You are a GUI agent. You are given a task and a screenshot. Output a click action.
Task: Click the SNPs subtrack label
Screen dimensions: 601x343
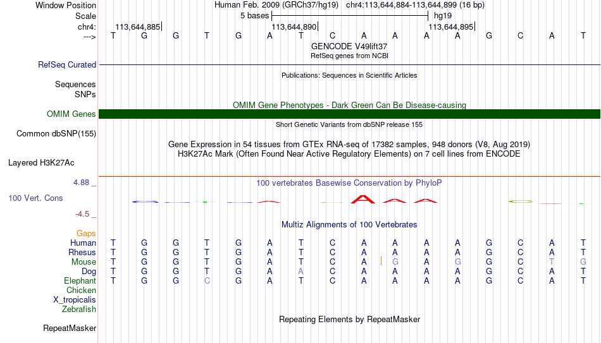coord(85,94)
